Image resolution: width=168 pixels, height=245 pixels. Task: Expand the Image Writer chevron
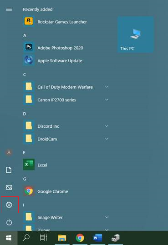tap(107, 217)
